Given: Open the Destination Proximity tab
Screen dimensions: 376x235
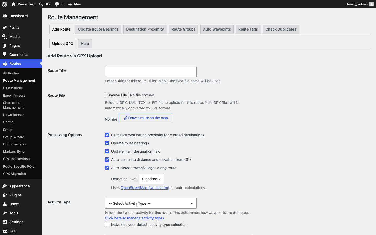Looking at the screenshot, I should coord(145,29).
